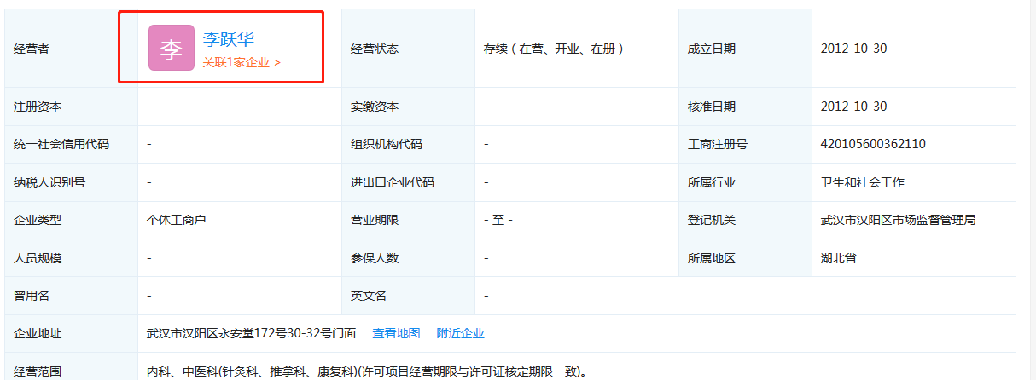This screenshot has height=380, width=1036.
Task: Click the 工商注册号 label
Action: click(718, 144)
